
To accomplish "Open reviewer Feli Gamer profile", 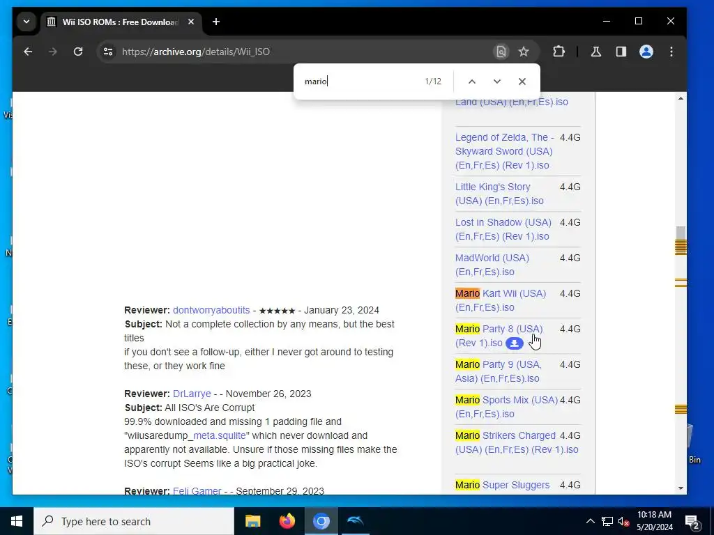I will [x=197, y=491].
